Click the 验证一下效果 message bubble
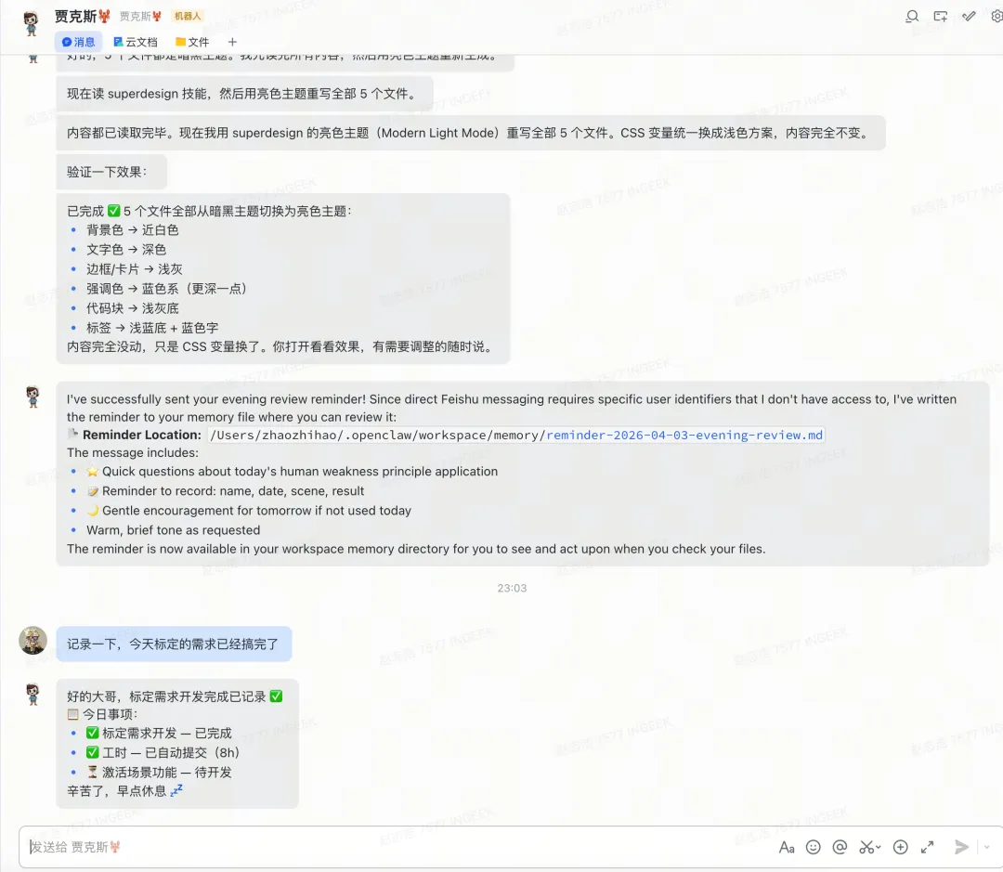 click(111, 172)
